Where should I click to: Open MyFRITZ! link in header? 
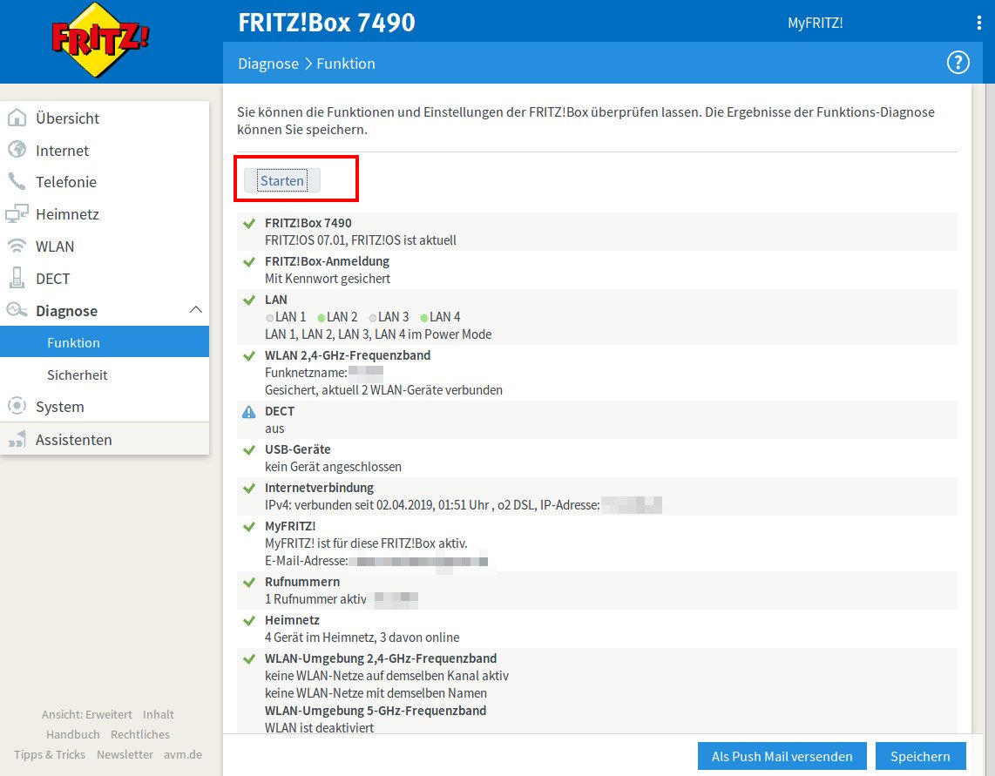click(815, 24)
